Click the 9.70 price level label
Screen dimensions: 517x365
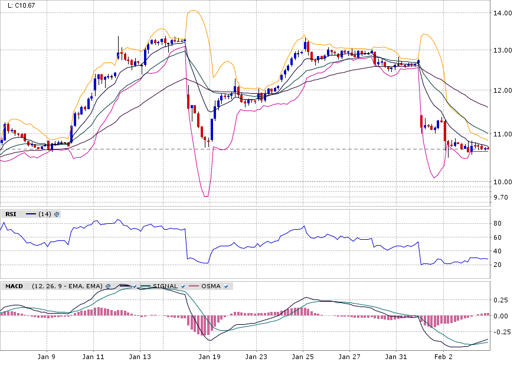pos(500,197)
